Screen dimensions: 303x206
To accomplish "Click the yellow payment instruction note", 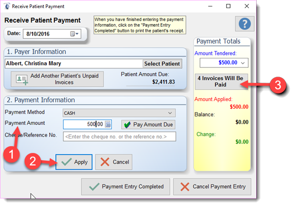I will coord(140,25).
